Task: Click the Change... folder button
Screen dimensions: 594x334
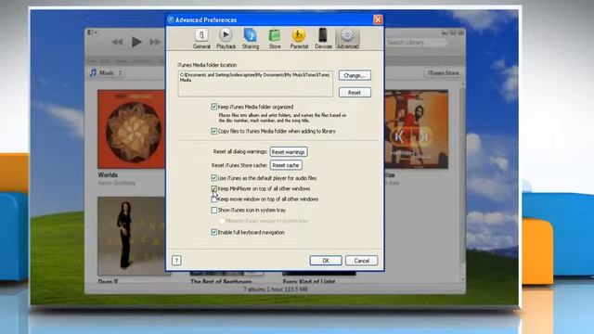Action: 355,75
